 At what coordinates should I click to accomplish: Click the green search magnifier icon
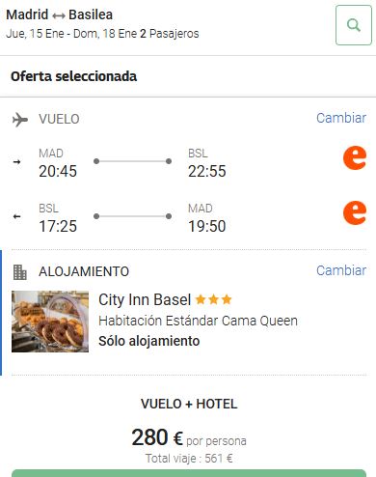click(354, 25)
